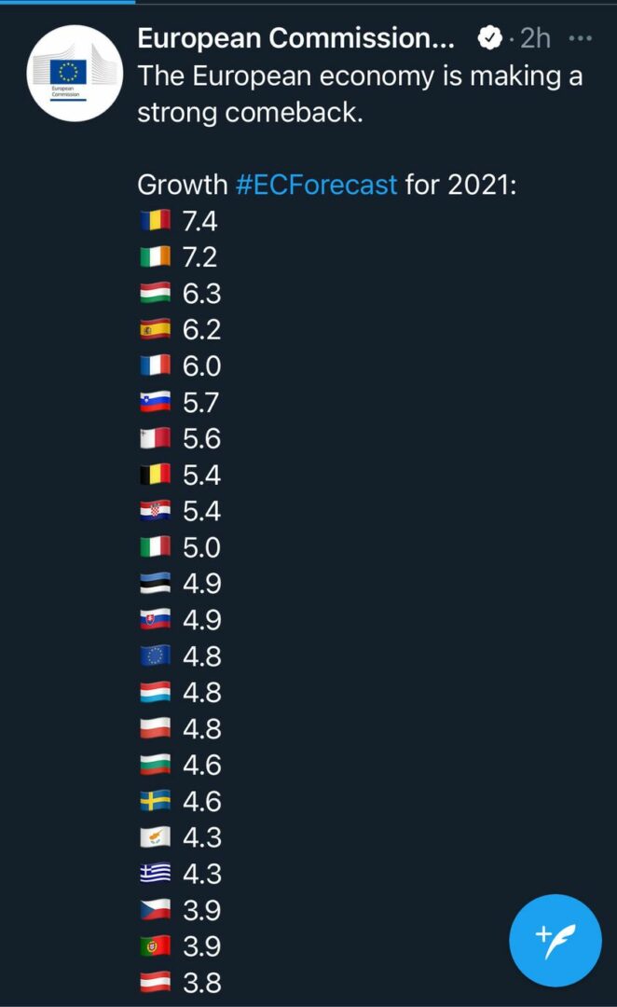Image resolution: width=617 pixels, height=1007 pixels.
Task: Select the Portuguese flag emoji at 3.9
Action: [156, 945]
